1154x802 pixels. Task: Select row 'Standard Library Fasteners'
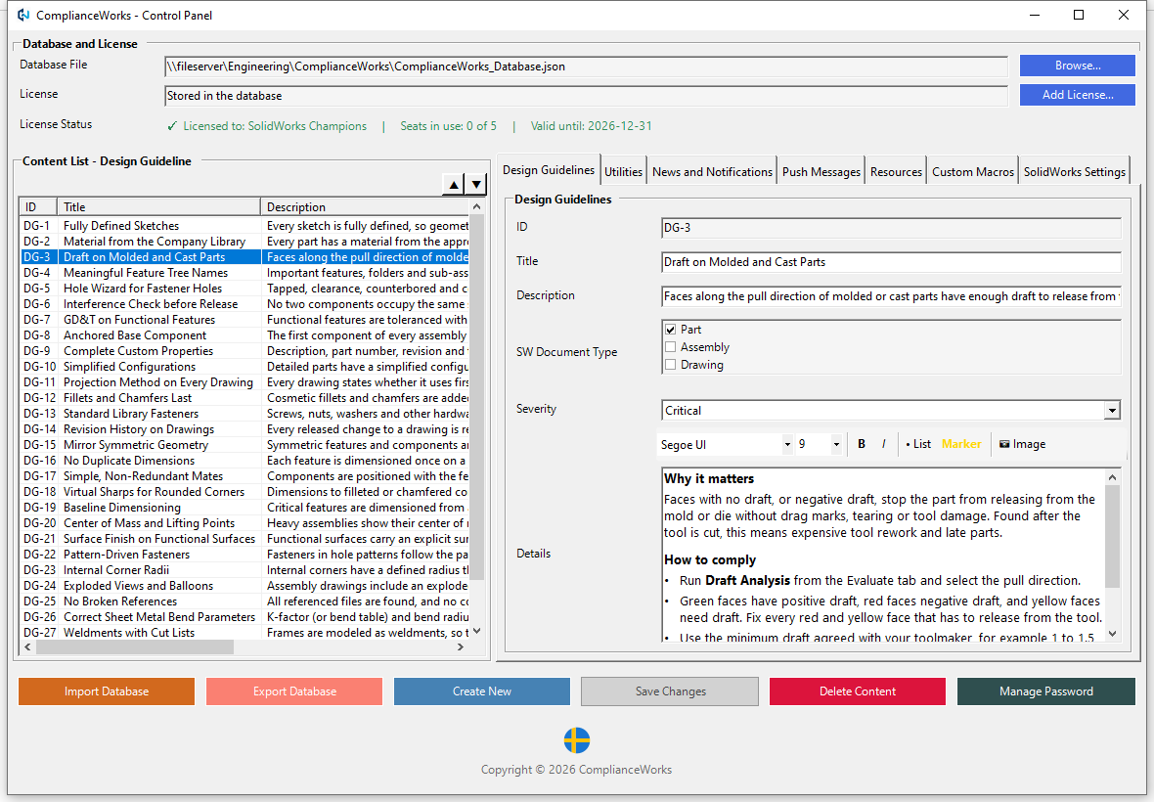tap(244, 414)
